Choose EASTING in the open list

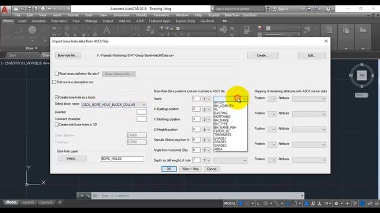[221, 113]
